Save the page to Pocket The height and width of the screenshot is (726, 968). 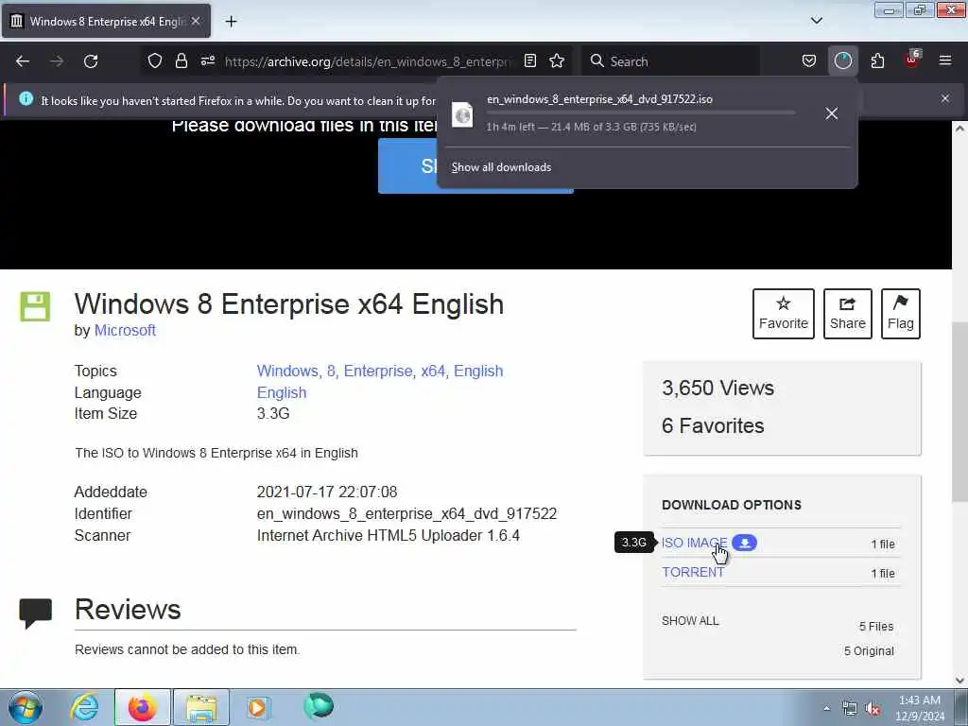point(809,61)
